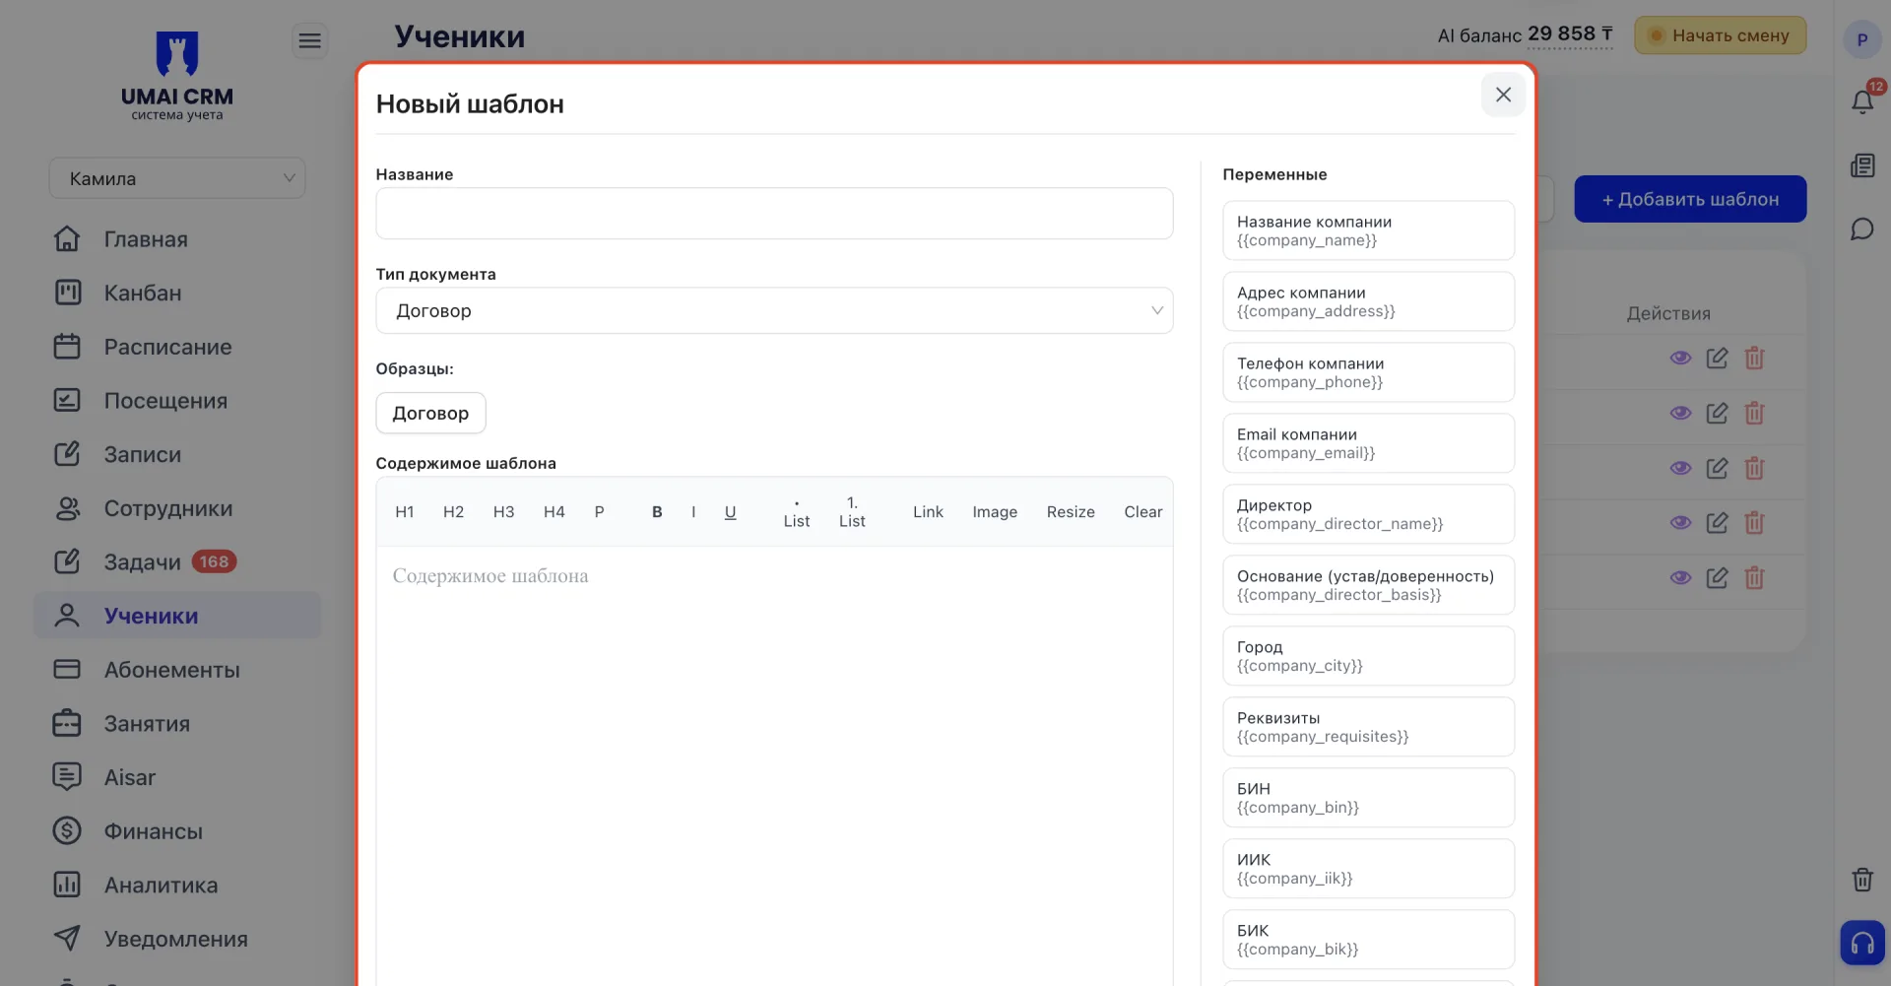Click Добавить шаблон button
This screenshot has height=986, width=1891.
click(1690, 199)
